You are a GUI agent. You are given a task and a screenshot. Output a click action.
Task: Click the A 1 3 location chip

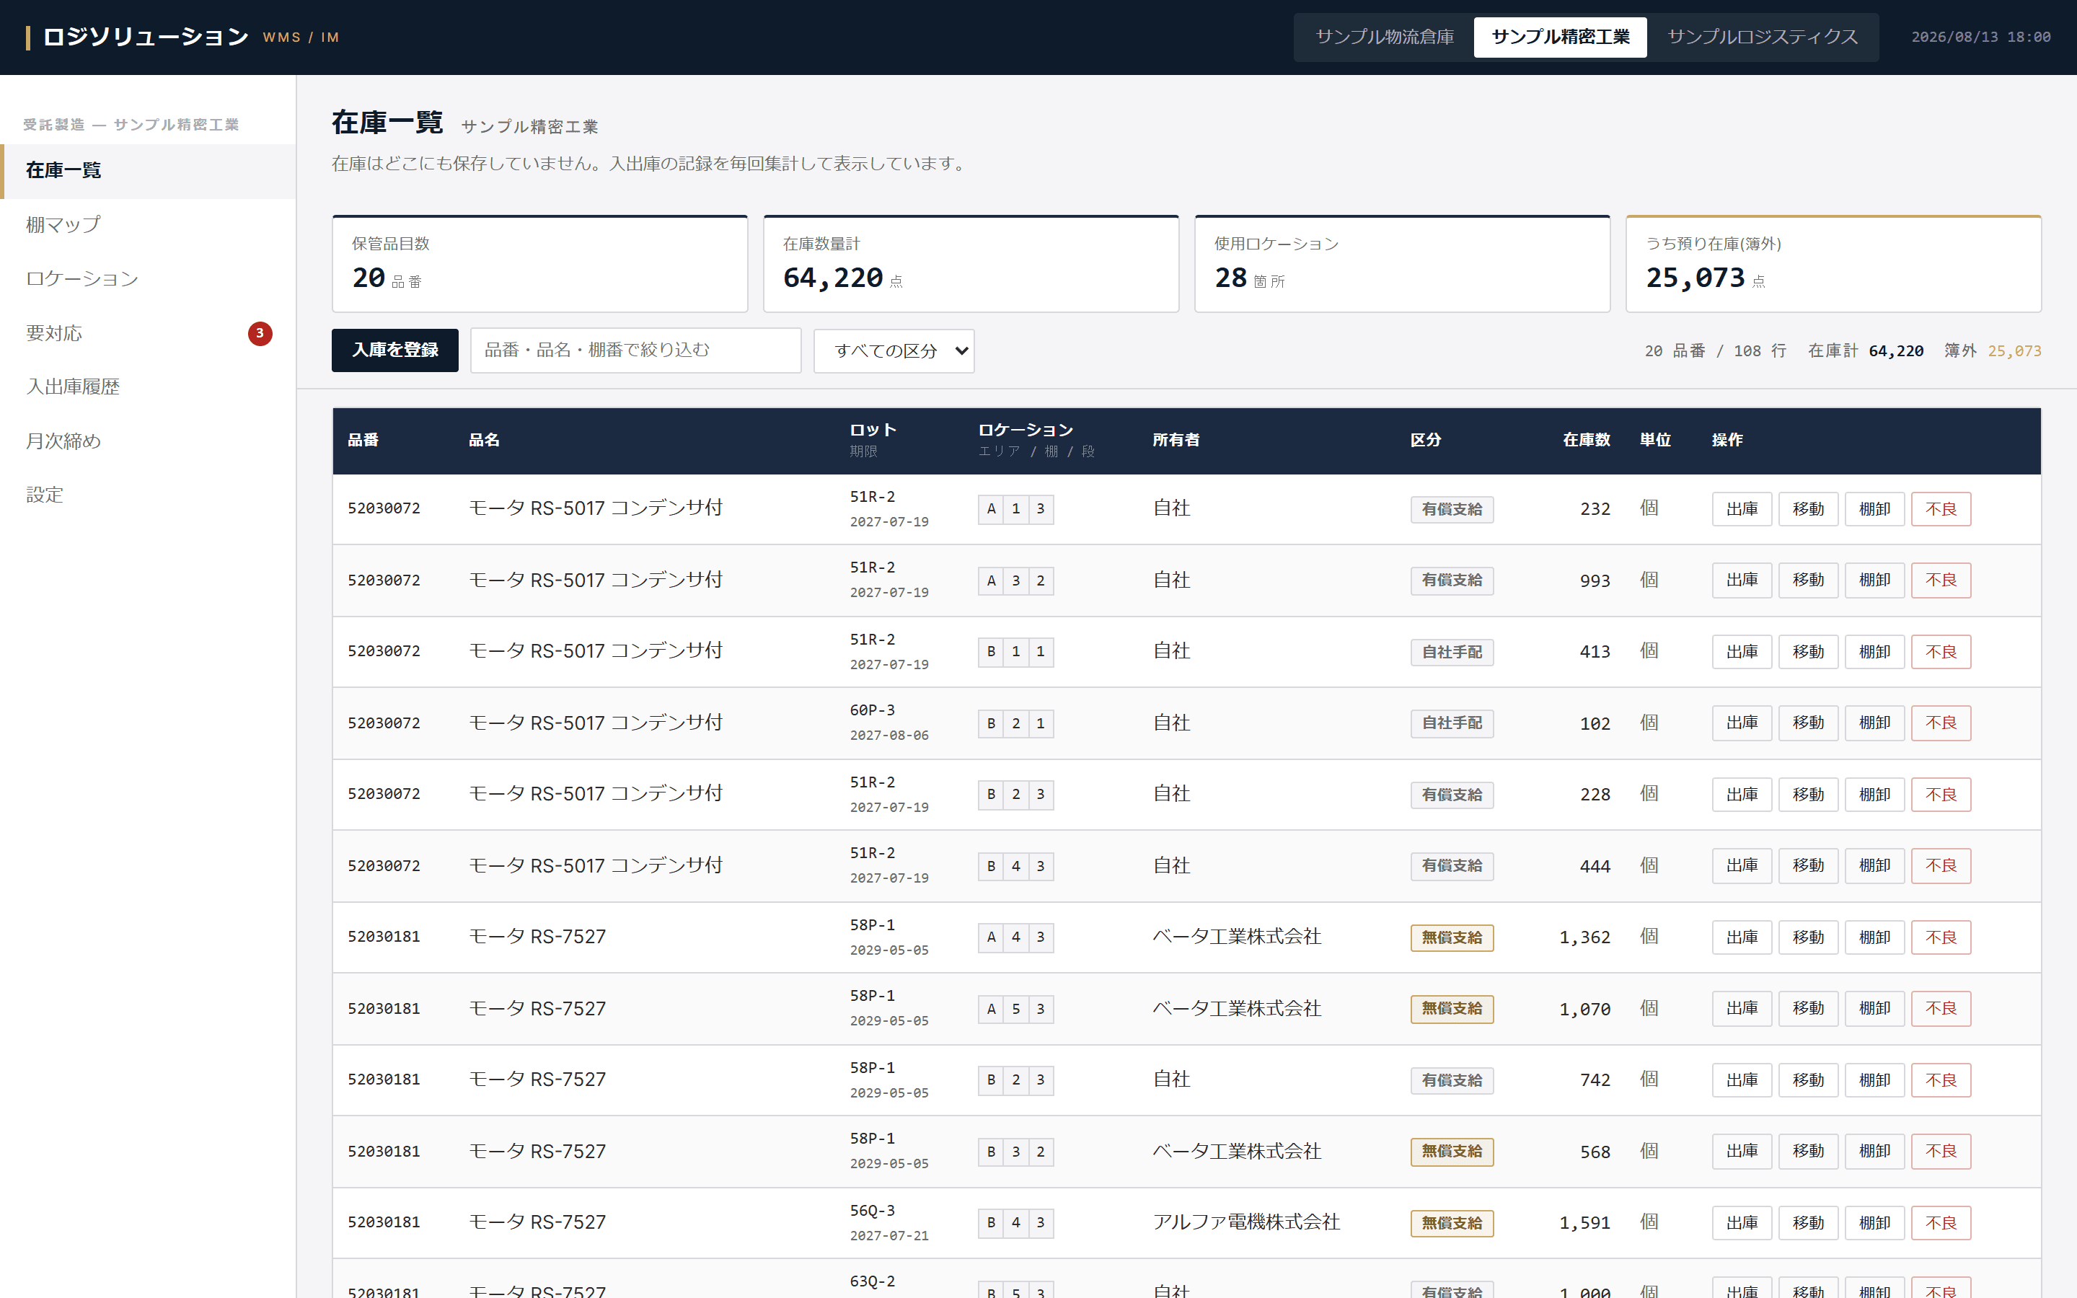tap(1015, 509)
